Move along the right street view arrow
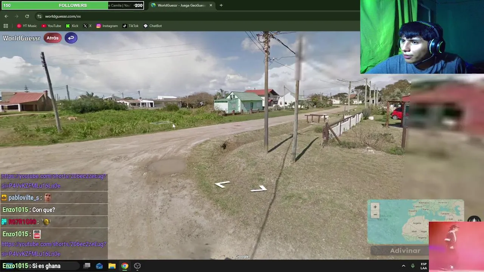 pyautogui.click(x=259, y=189)
